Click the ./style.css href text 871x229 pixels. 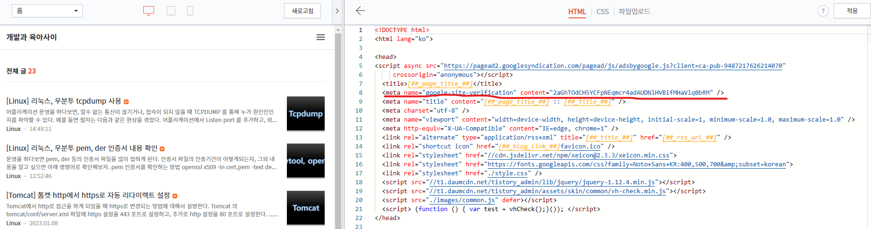point(508,173)
